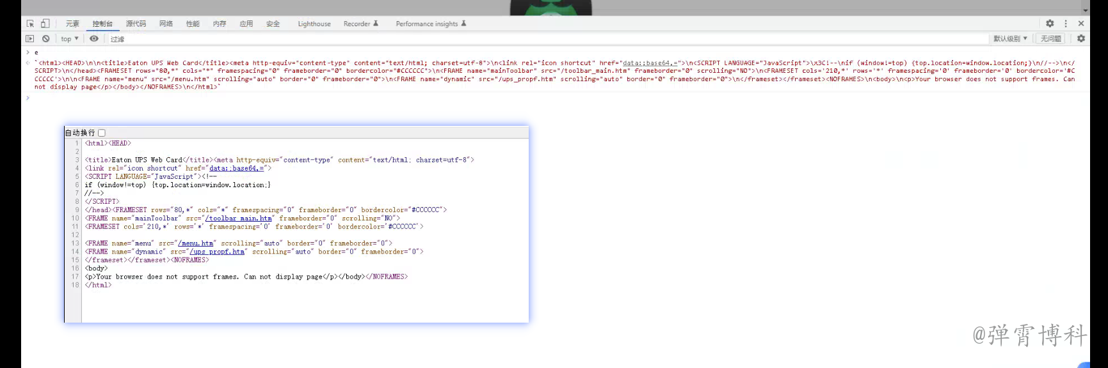Show the console sidebar panel icon
This screenshot has height=368, width=1108.
[29, 38]
